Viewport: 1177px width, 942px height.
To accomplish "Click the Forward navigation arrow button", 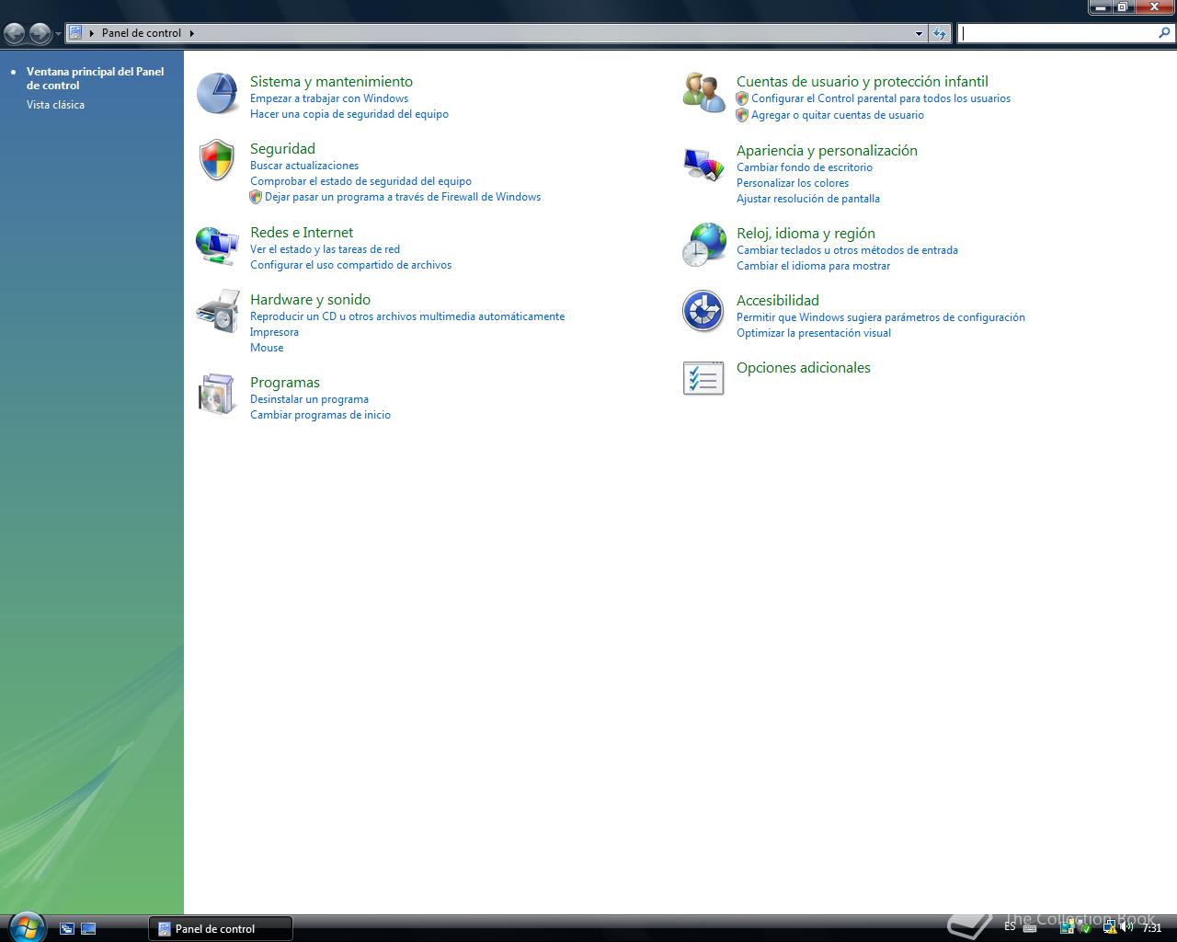I will coord(40,34).
